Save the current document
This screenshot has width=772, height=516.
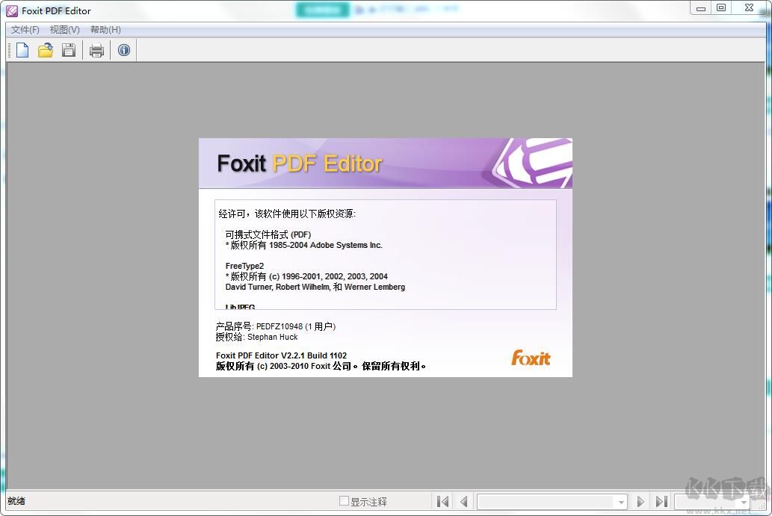pyautogui.click(x=68, y=49)
